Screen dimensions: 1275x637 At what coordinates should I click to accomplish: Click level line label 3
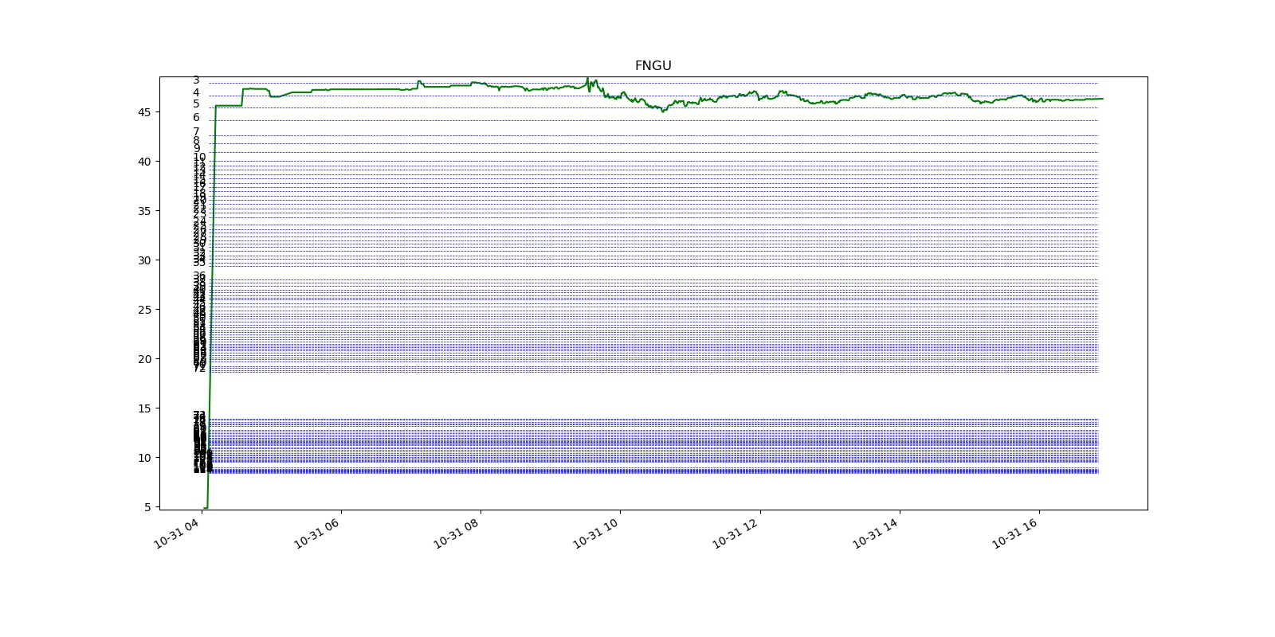(196, 80)
